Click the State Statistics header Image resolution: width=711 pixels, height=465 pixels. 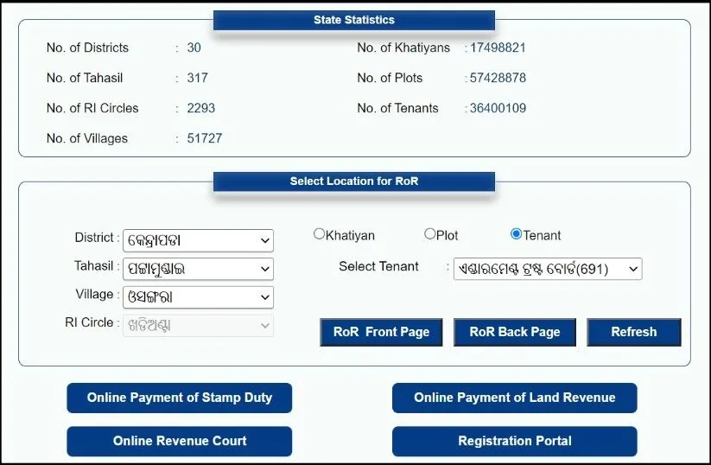[354, 20]
